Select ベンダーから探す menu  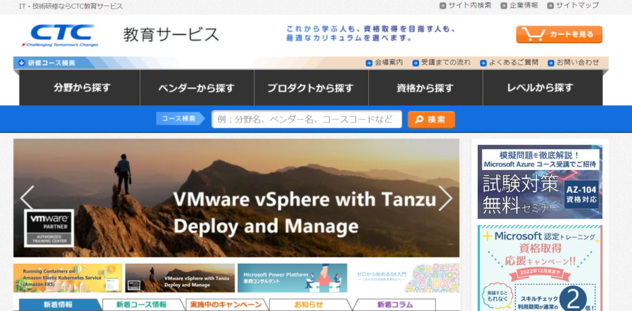[x=197, y=87]
